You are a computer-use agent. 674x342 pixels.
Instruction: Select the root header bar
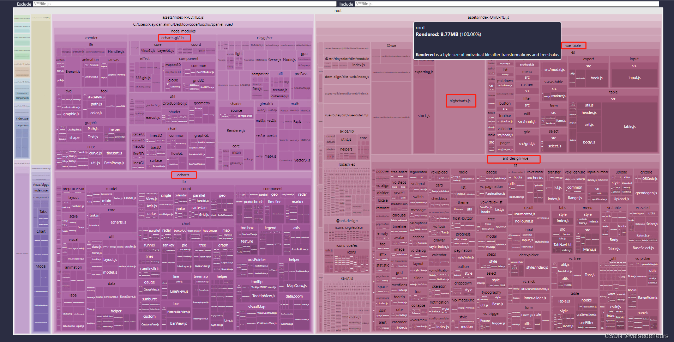tap(338, 11)
